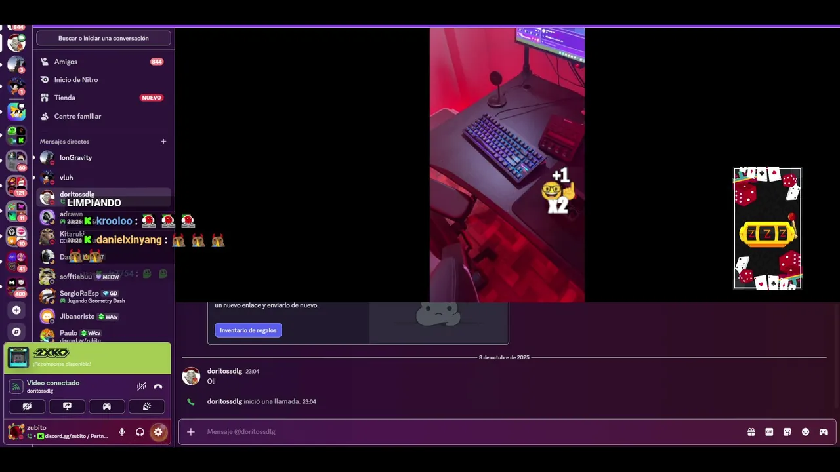Image resolution: width=840 pixels, height=472 pixels.
Task: Open server folder with 400 notifications
Action: pos(16,286)
